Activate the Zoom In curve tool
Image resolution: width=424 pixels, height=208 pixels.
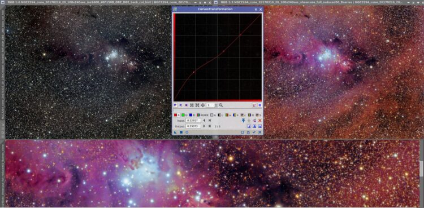pos(192,105)
